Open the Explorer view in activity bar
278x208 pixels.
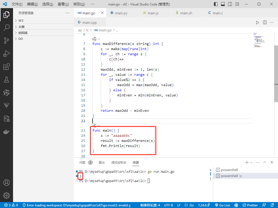point(7,15)
